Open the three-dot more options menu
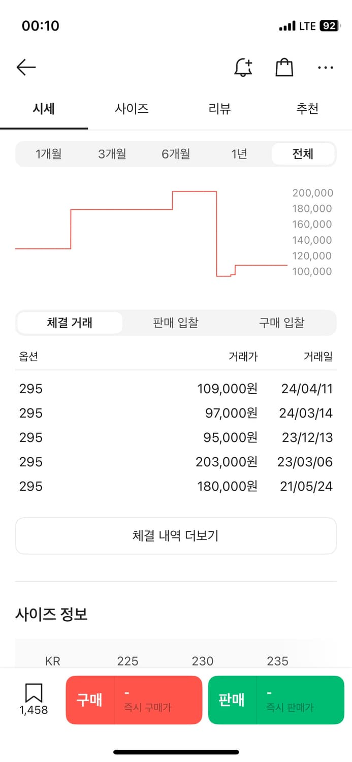This screenshot has width=352, height=762. (325, 67)
